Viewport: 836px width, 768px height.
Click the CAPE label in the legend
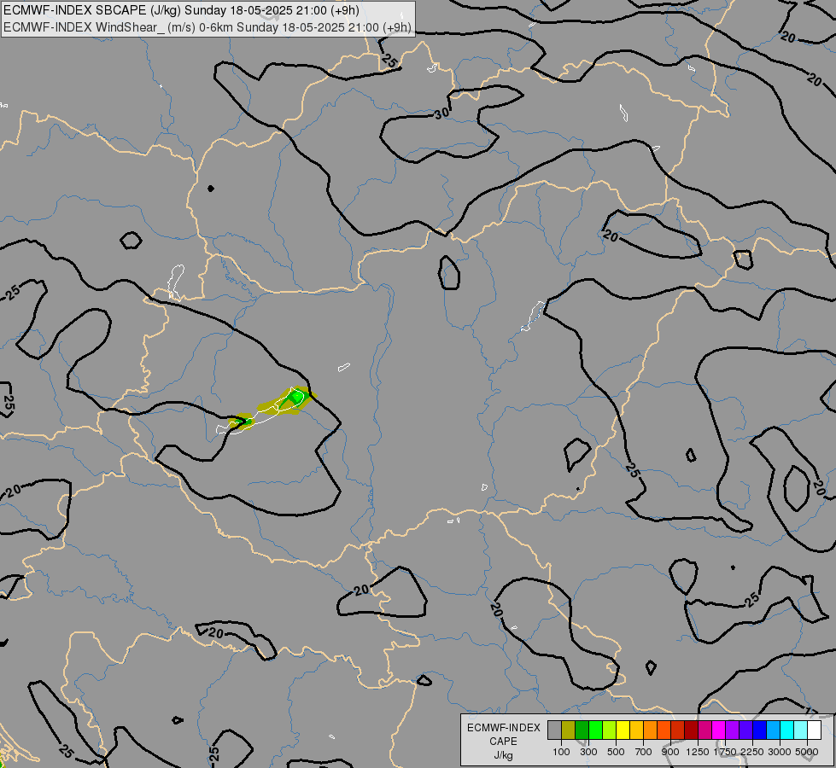pos(503,742)
